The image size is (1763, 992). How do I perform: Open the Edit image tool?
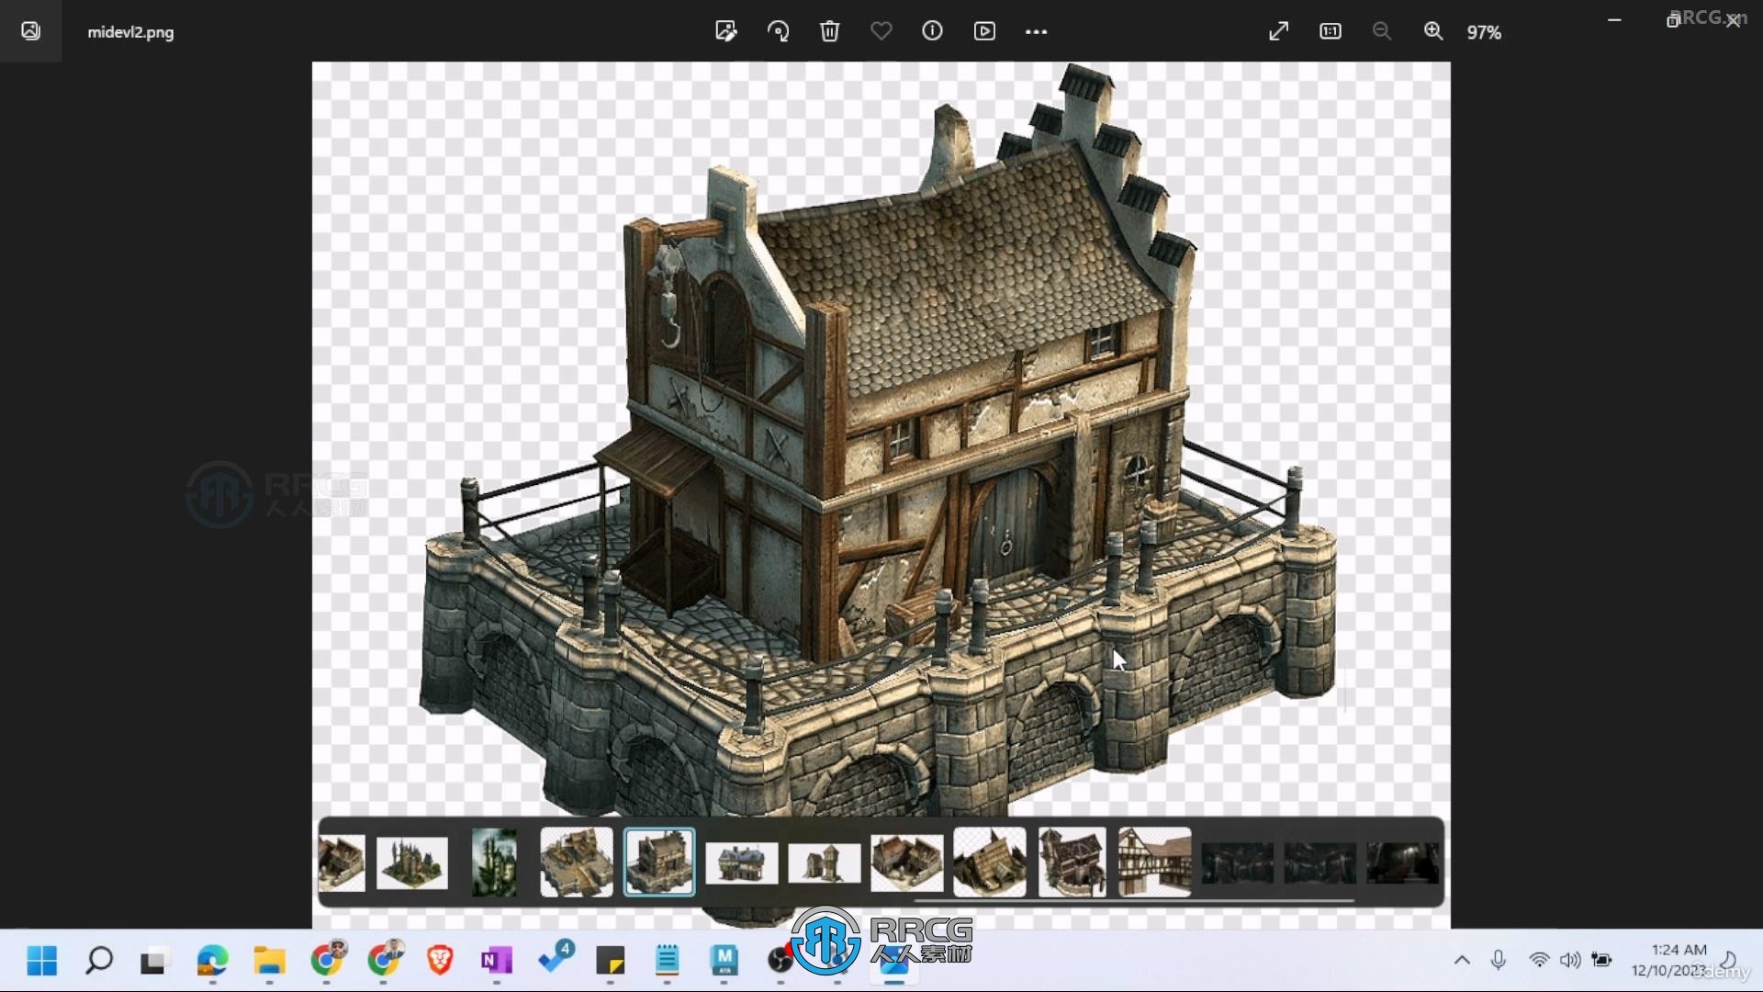click(x=725, y=31)
